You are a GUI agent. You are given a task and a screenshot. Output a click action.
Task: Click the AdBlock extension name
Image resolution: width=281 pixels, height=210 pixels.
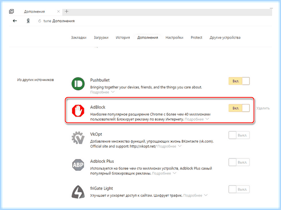98,107
